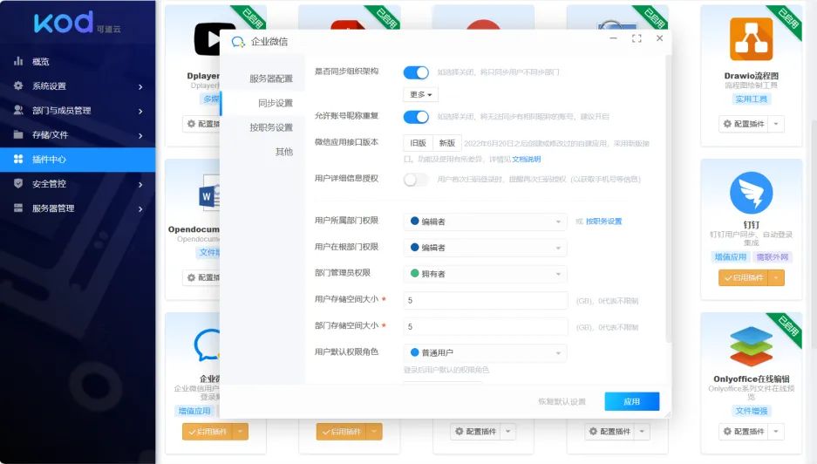Click 钉钉 启用插件 button
The width and height of the screenshot is (817, 464).
click(744, 278)
